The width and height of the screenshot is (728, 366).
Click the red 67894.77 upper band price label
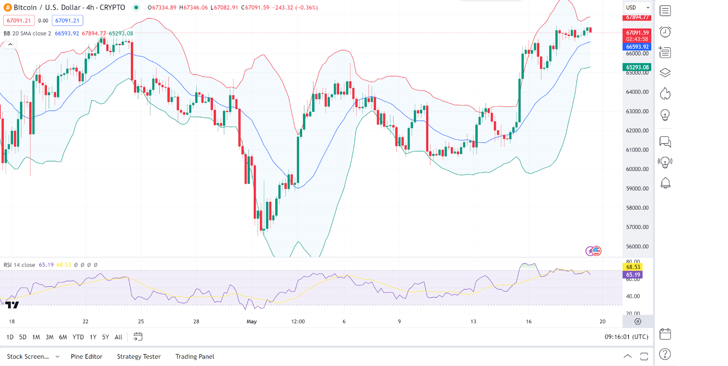[637, 17]
